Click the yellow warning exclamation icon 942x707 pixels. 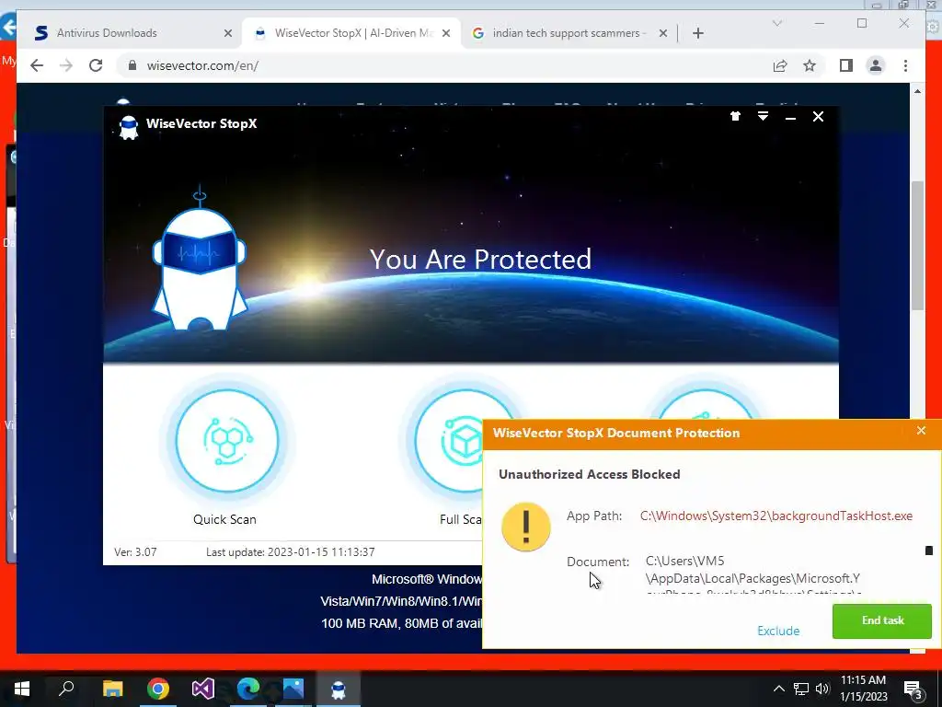(x=525, y=527)
